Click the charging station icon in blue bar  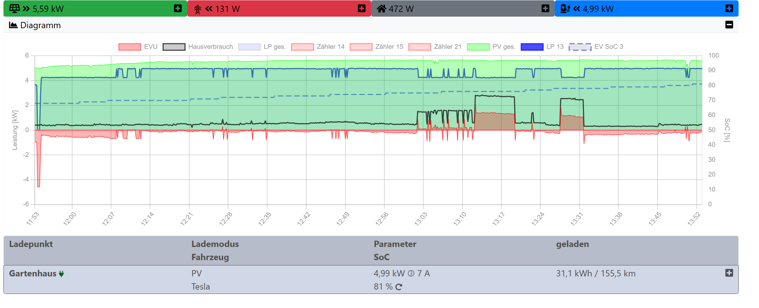coord(565,9)
